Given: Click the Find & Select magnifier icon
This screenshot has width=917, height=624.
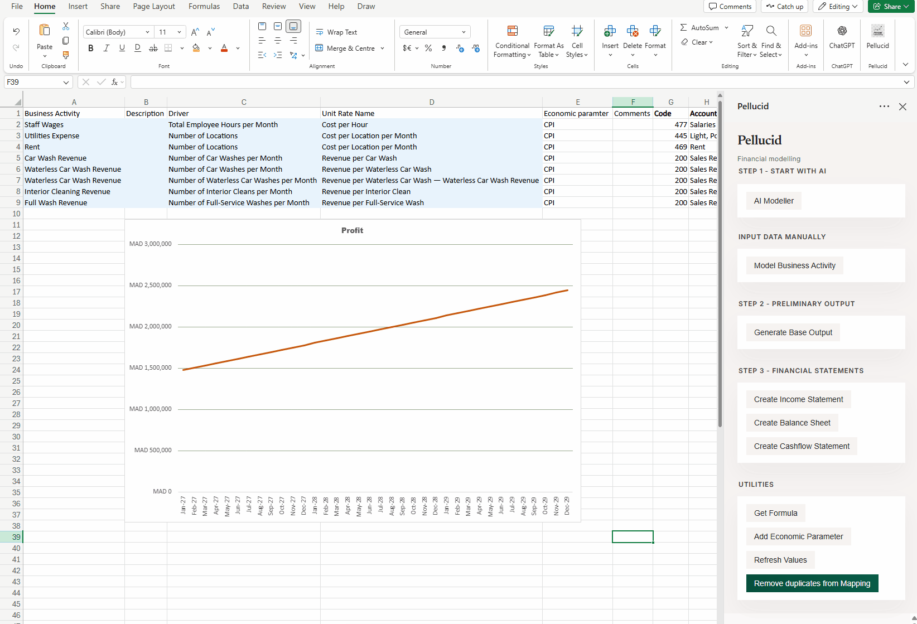Looking at the screenshot, I should click(771, 31).
